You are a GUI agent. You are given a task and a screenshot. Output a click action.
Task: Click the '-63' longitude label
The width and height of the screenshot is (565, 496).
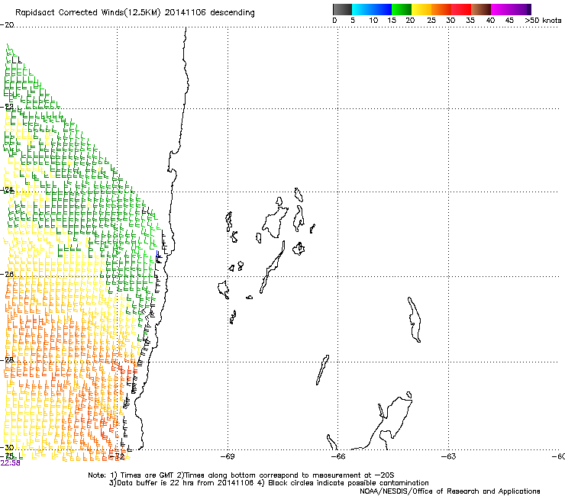click(x=449, y=456)
